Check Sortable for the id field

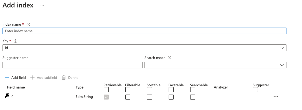(149, 97)
